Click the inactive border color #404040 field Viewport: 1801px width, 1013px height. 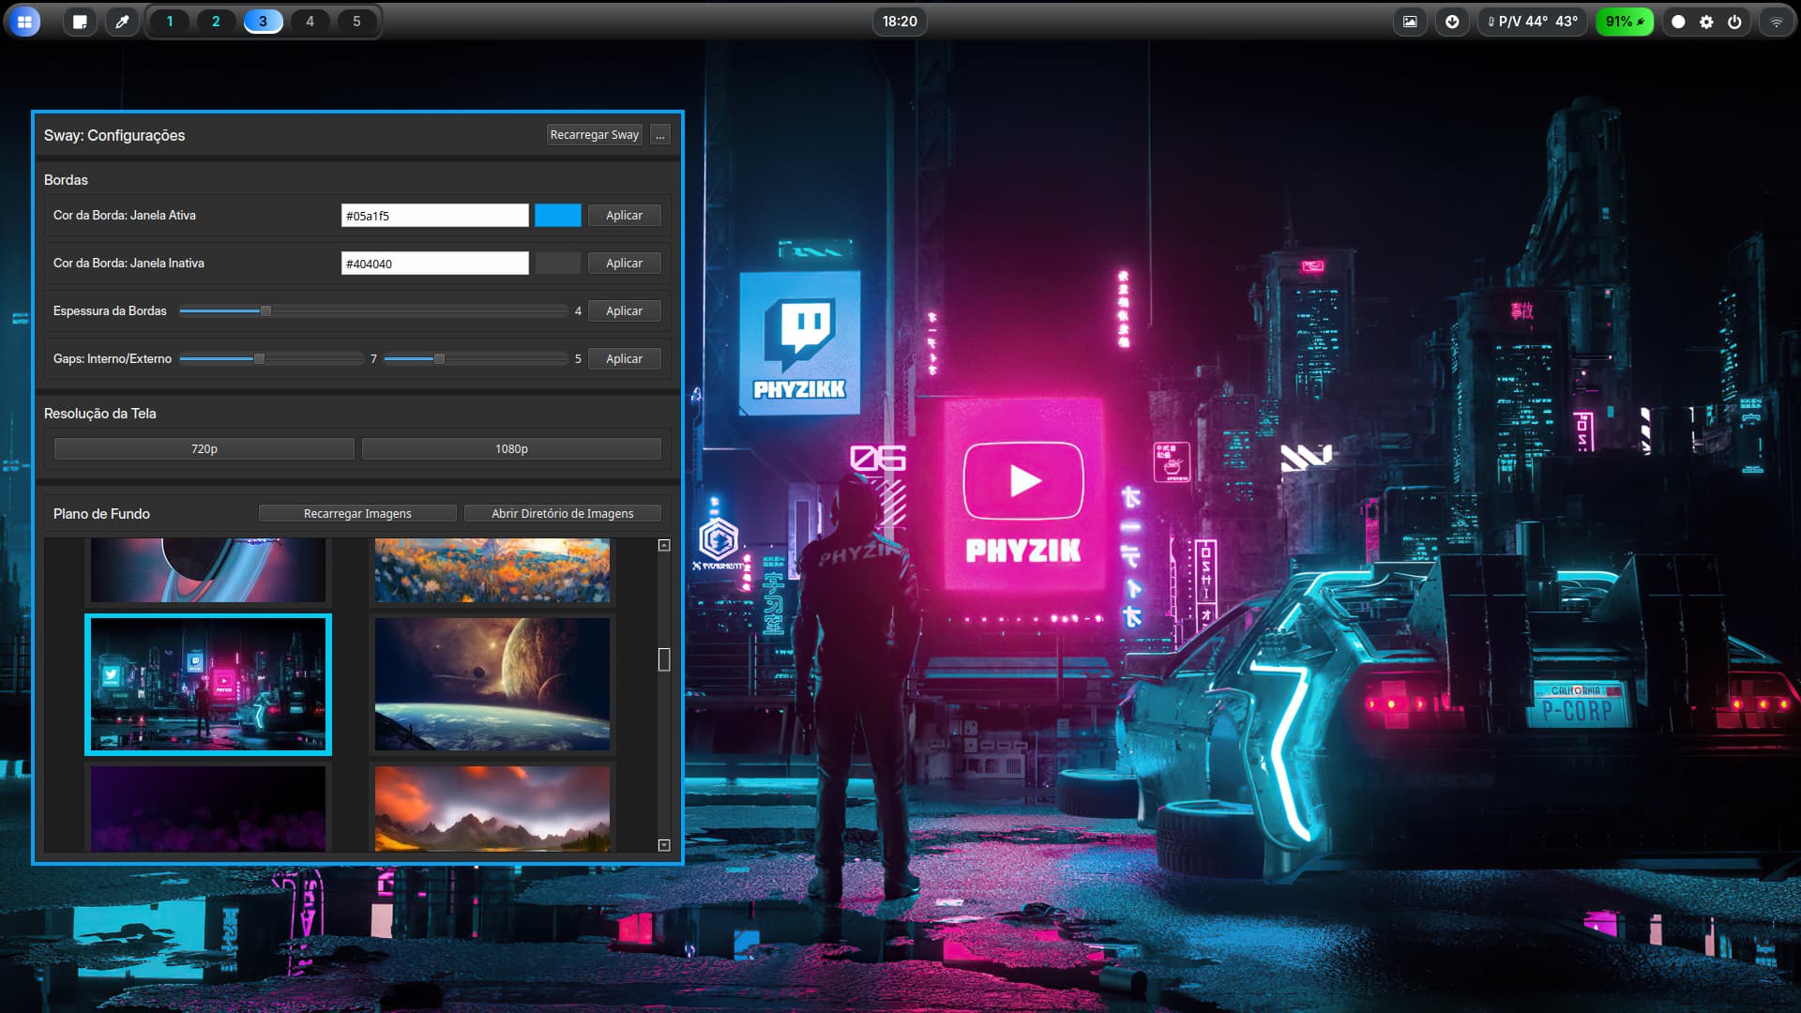pos(434,264)
